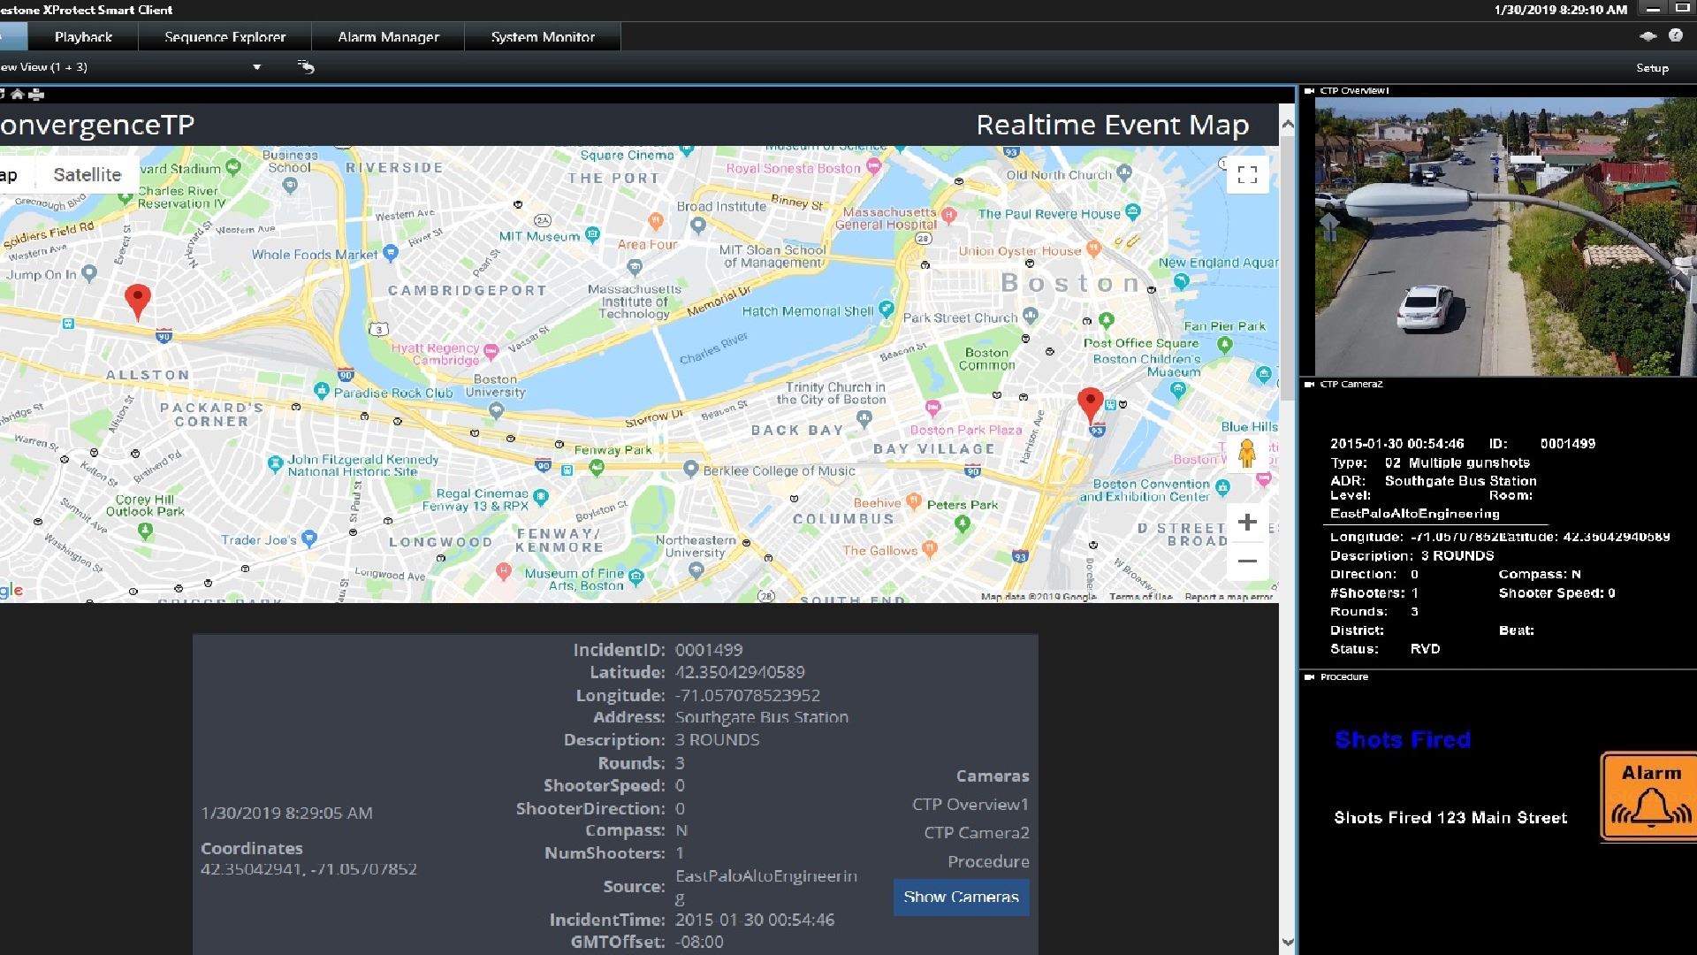Switch to the Sequence Explorer tab
Image resolution: width=1697 pixels, height=955 pixels.
224,37
